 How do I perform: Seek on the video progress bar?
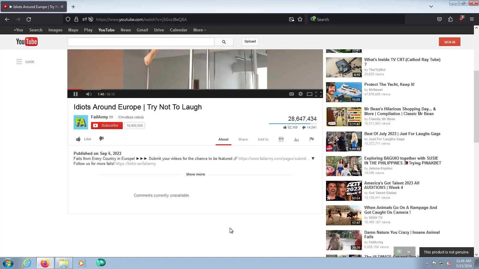pos(195,89)
